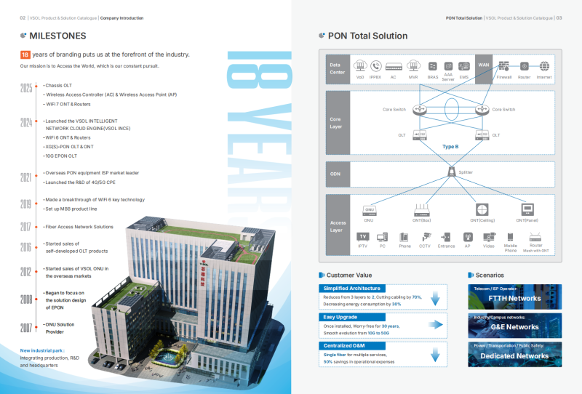Click the ONT(Ceiling) device icon
Screen dimensions: 582x394
coord(481,209)
